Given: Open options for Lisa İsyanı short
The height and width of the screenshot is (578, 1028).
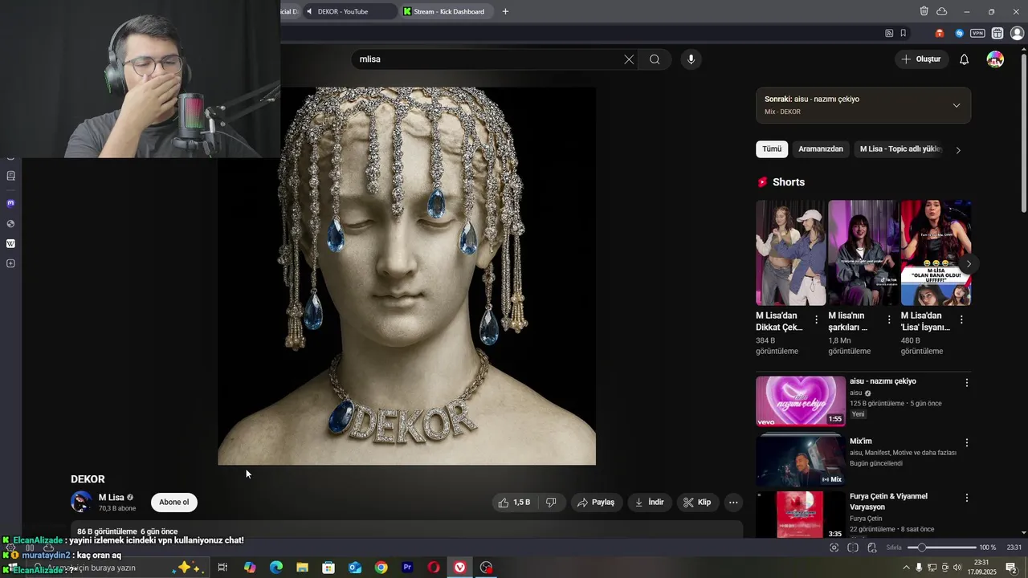Looking at the screenshot, I should click(961, 320).
